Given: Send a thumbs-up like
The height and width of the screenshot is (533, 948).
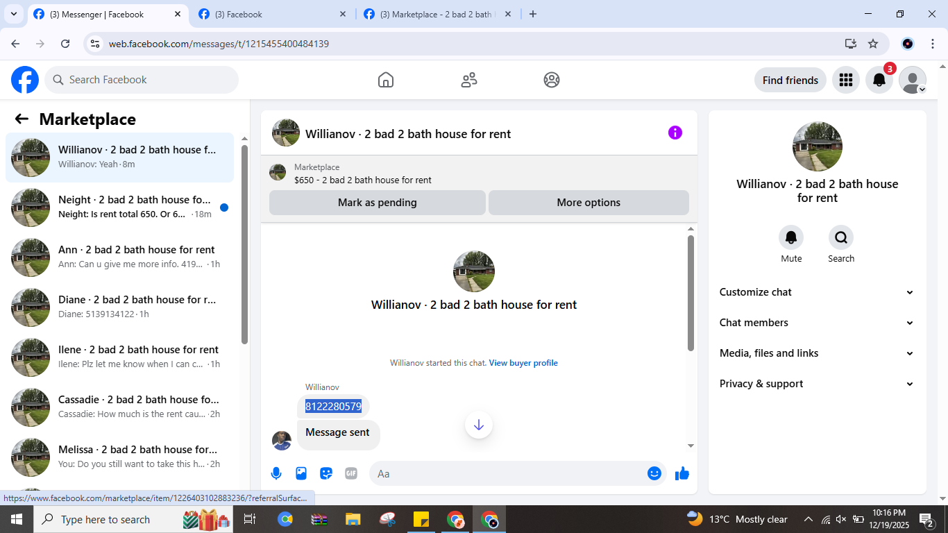Looking at the screenshot, I should pos(682,473).
